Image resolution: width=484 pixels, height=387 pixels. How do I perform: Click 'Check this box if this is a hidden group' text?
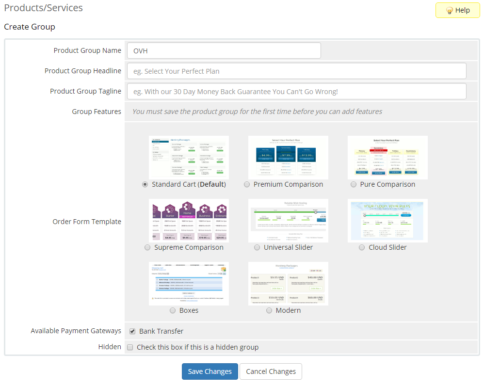[x=197, y=347]
